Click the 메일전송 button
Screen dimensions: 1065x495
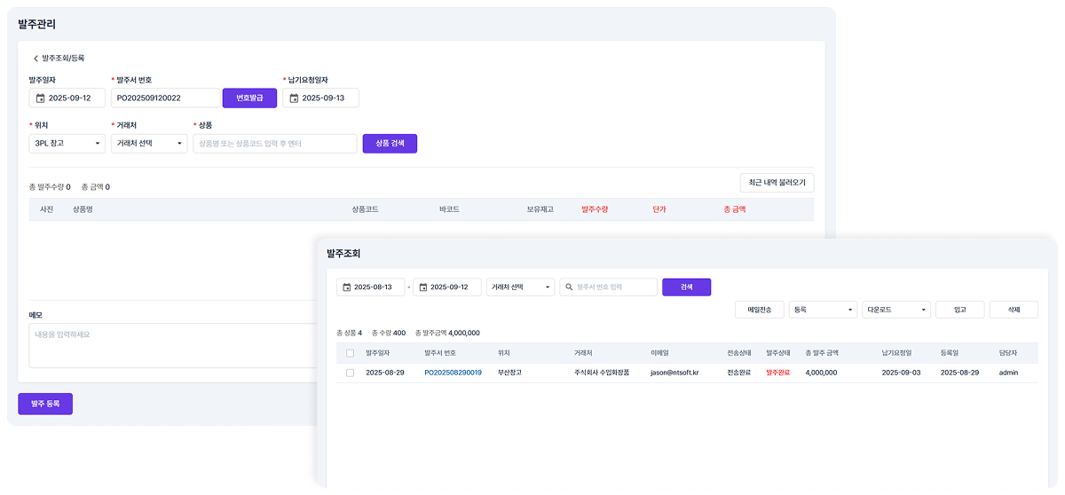pyautogui.click(x=759, y=310)
